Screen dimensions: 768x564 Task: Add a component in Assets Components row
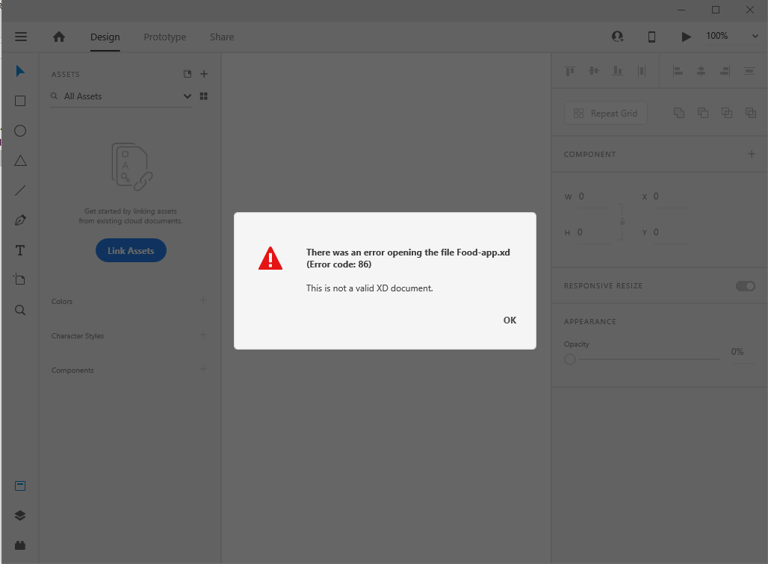point(203,369)
